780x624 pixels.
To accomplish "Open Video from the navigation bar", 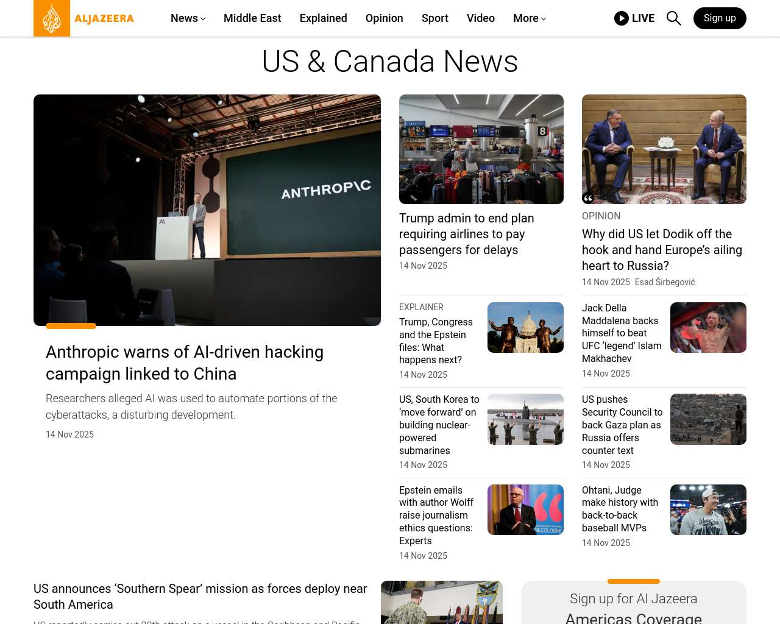I will [x=480, y=18].
